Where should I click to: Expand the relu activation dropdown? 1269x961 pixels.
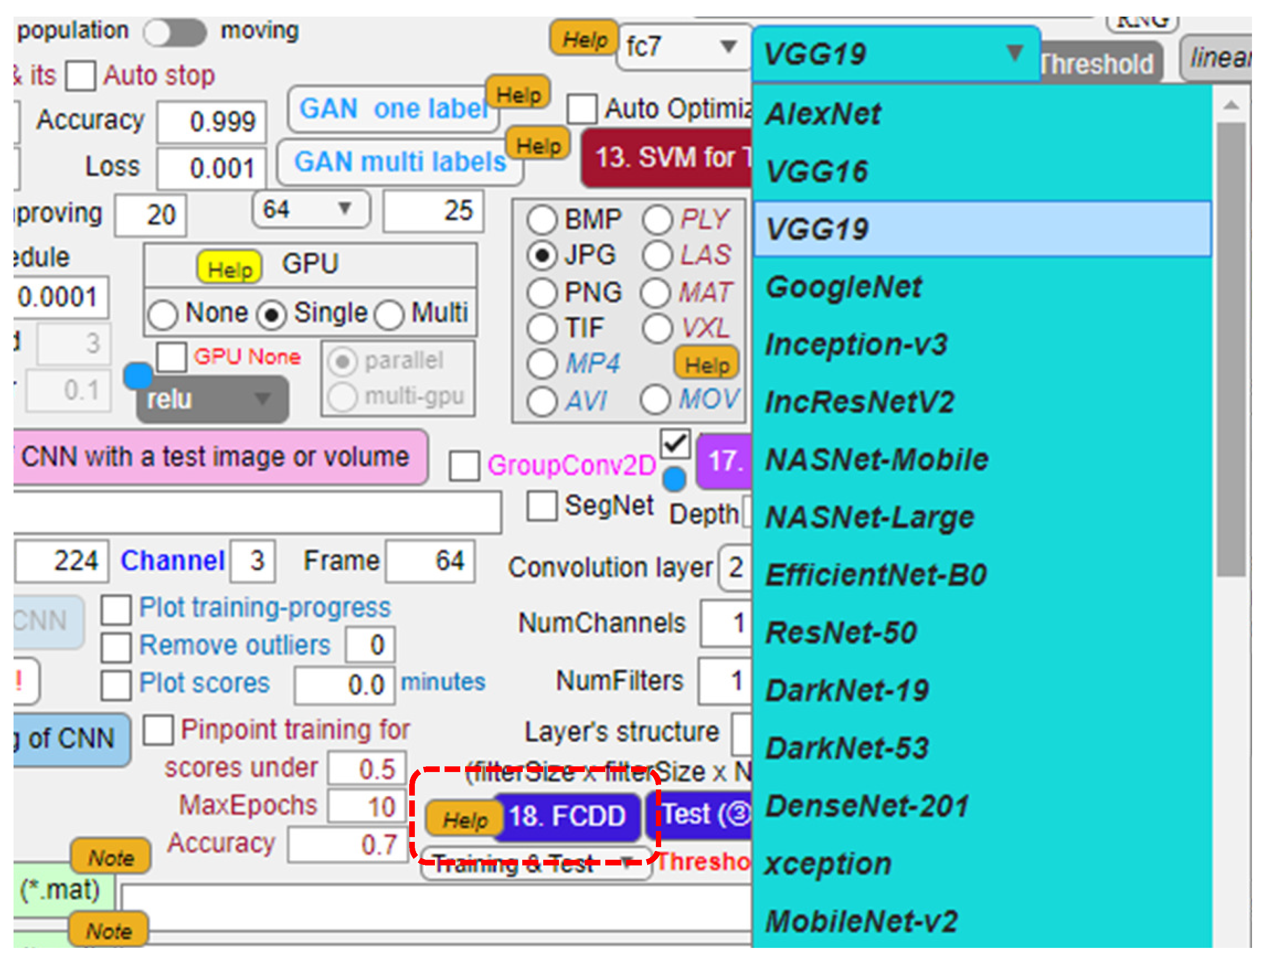coord(212,399)
